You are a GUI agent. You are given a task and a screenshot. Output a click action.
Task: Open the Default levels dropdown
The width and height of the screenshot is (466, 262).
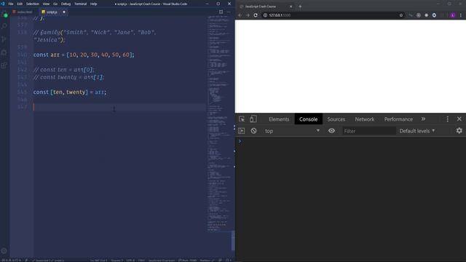point(417,131)
